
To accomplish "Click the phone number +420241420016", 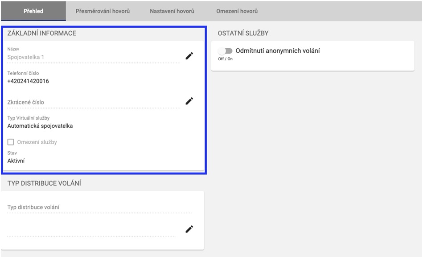I will 28,81.
